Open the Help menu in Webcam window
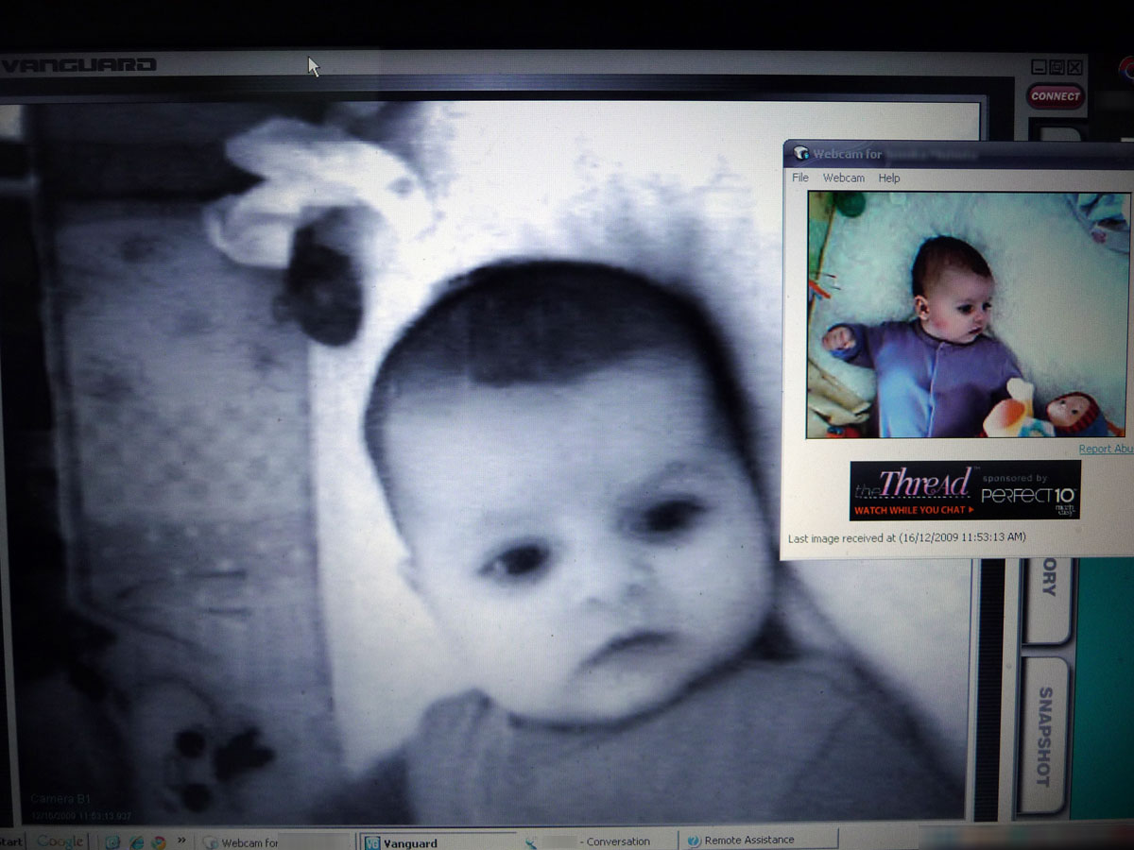Viewport: 1134px width, 850px height. pyautogui.click(x=889, y=178)
